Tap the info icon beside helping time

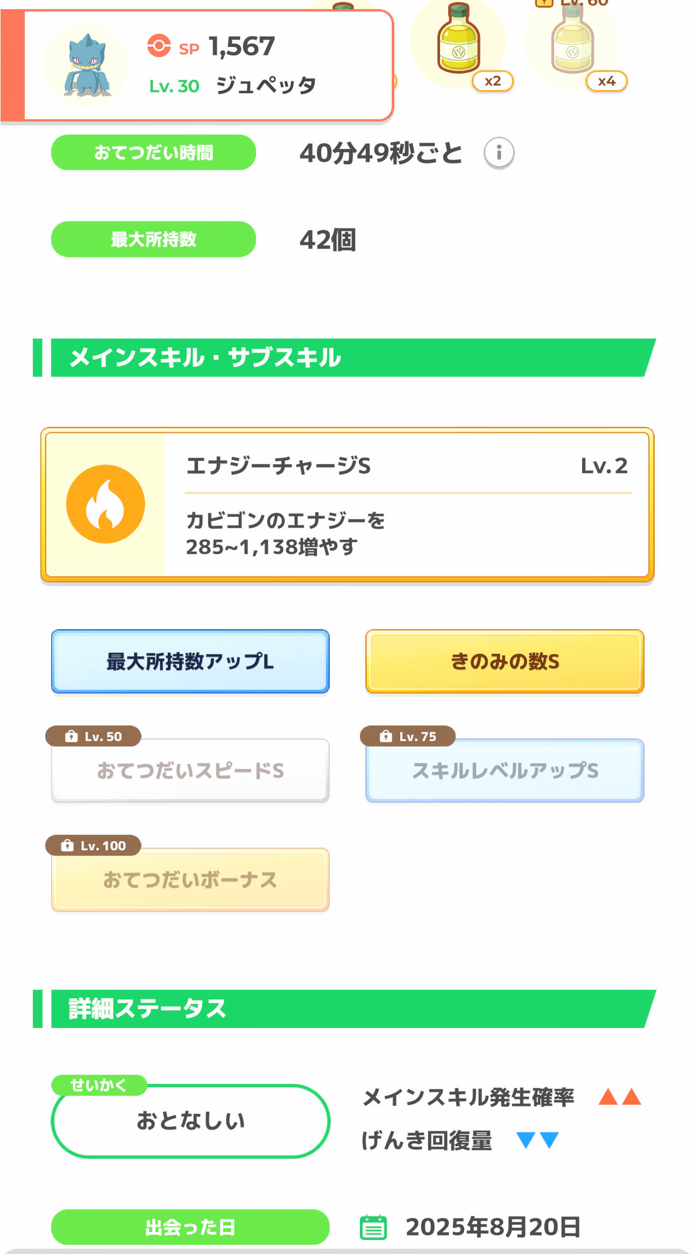pos(499,153)
